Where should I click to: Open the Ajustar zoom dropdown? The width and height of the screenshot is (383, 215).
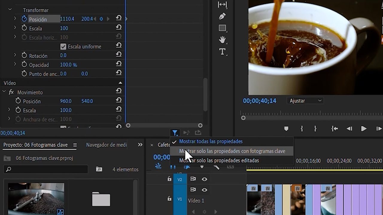[305, 101]
